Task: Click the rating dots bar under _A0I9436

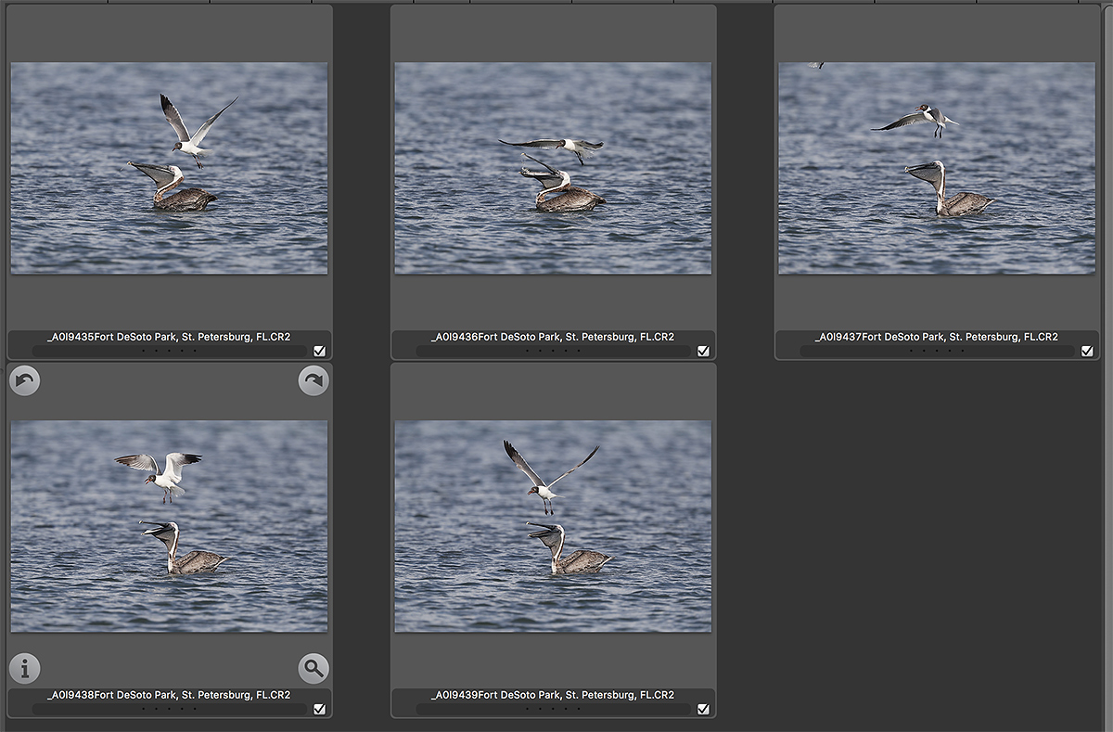Action: tap(554, 351)
